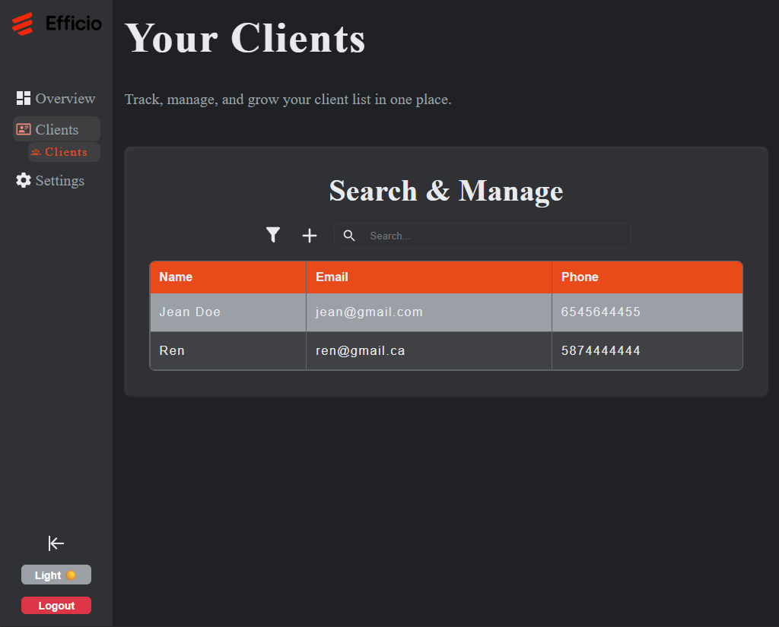Click the Clients card icon in sidebar
Image resolution: width=779 pixels, height=627 pixels.
(24, 129)
